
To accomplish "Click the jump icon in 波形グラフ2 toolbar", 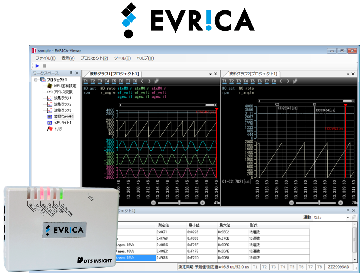I will click(x=295, y=81).
